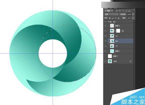145x105 pixels.
Task: Click the type layer filter icon
Action: click(123, 11)
